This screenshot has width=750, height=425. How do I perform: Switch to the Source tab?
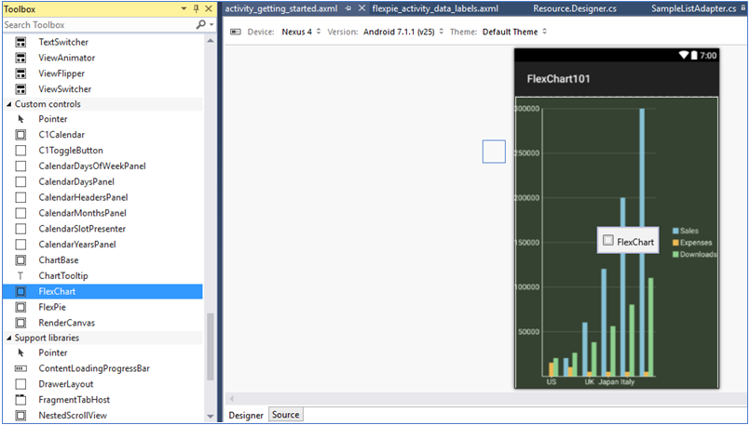[x=285, y=415]
